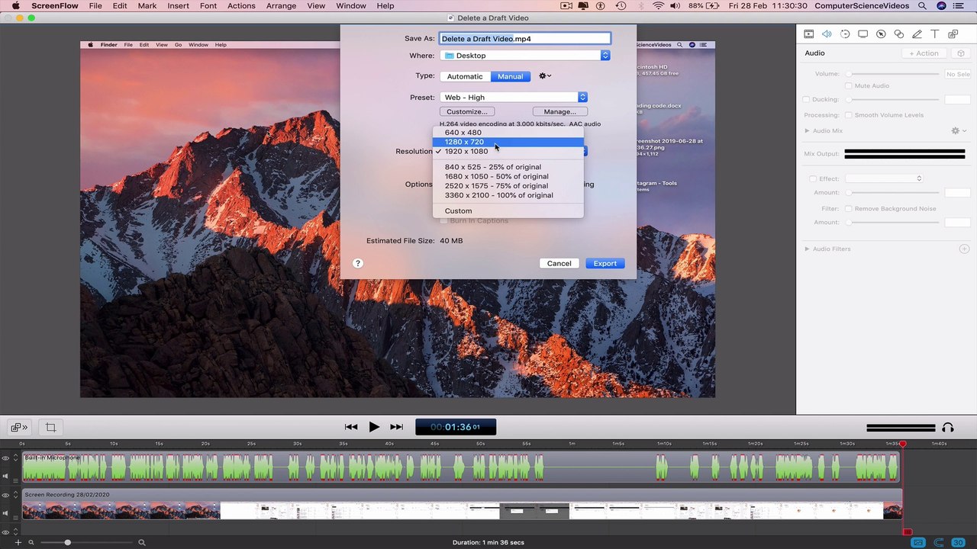Click the help question mark in export dialog

click(x=358, y=263)
